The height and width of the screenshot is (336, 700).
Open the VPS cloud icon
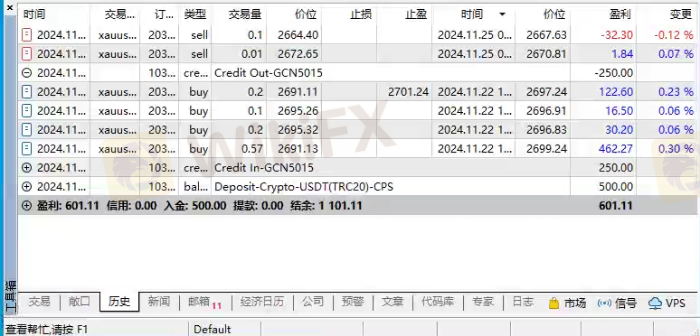point(655,303)
